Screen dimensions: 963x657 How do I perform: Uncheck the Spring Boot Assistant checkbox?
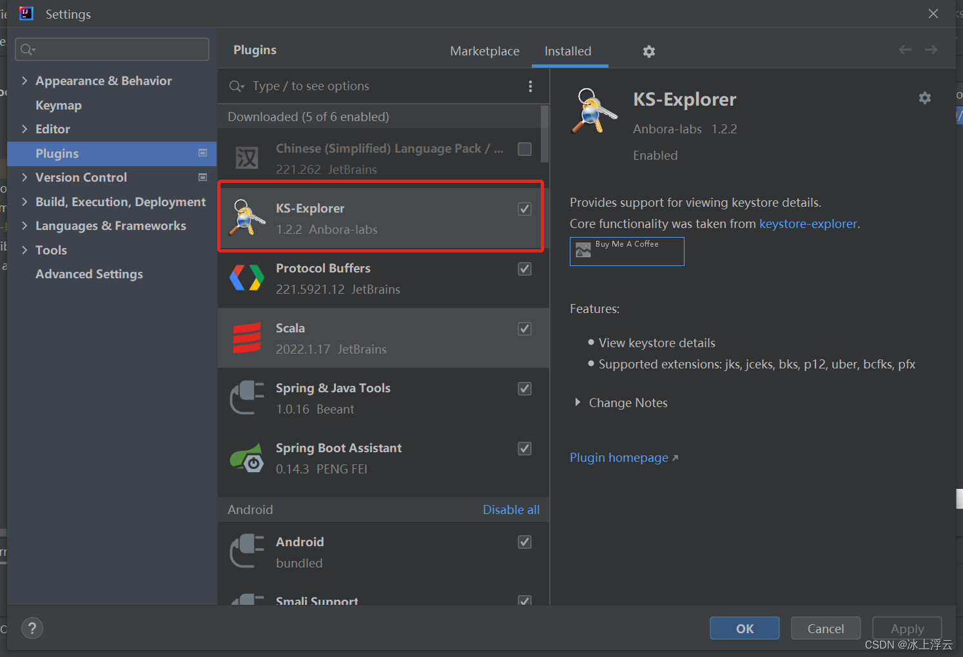coord(525,448)
